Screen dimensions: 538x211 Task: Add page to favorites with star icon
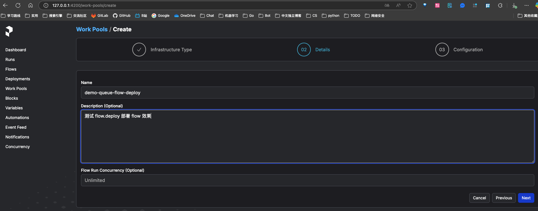pyautogui.click(x=410, y=5)
